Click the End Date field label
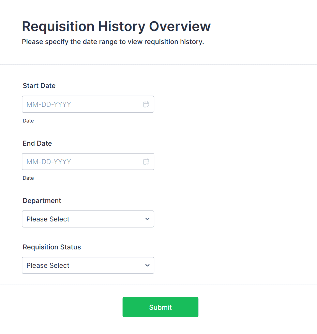Viewport: 317px width, 334px height. (37, 144)
